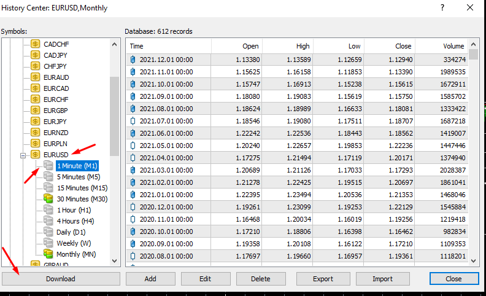
Task: Click the Open column header
Action: (236, 46)
